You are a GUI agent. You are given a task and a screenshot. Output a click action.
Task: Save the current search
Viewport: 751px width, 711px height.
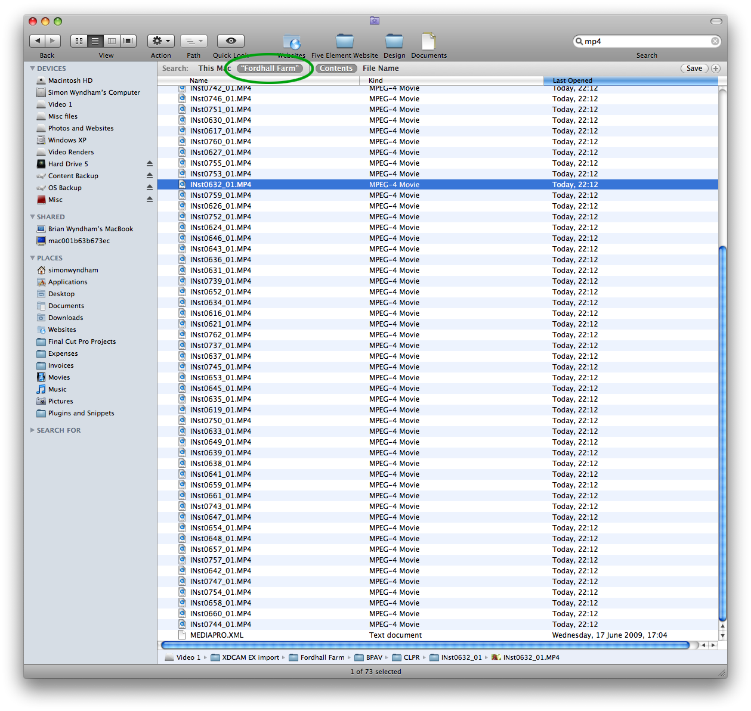(x=694, y=69)
